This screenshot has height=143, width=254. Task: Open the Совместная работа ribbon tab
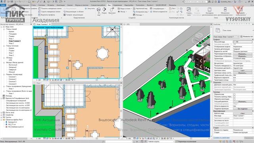click(98, 5)
